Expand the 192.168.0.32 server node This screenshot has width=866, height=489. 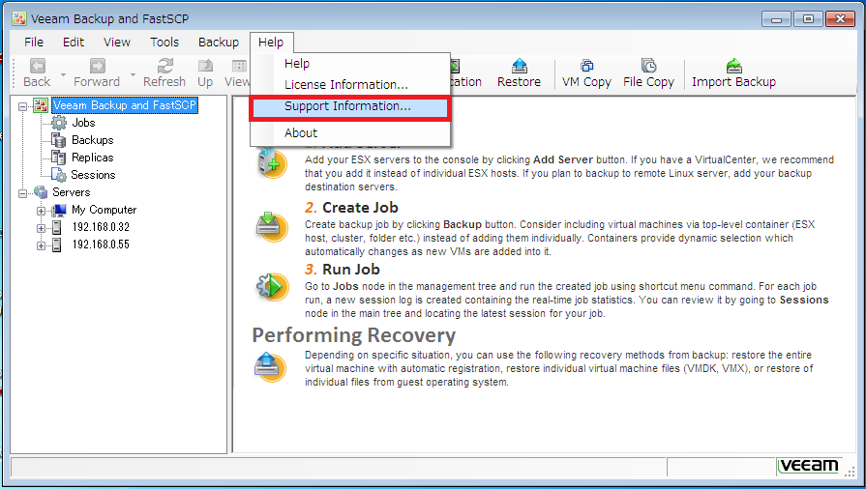coord(41,228)
